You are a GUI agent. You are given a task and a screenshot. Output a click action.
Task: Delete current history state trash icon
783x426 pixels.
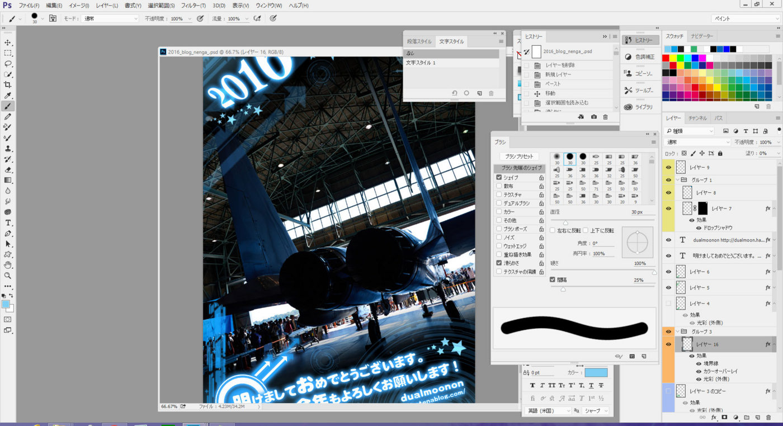click(x=605, y=117)
